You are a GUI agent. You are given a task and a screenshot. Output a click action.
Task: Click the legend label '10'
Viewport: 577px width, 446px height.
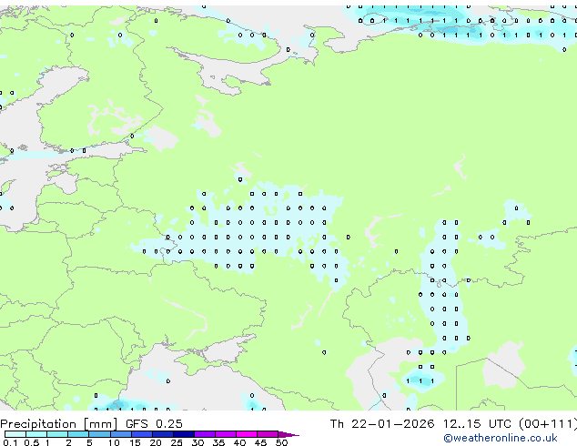[x=114, y=442]
